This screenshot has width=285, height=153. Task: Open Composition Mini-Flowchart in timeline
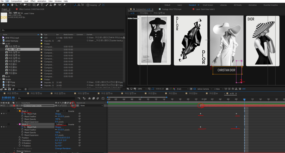click(79, 98)
